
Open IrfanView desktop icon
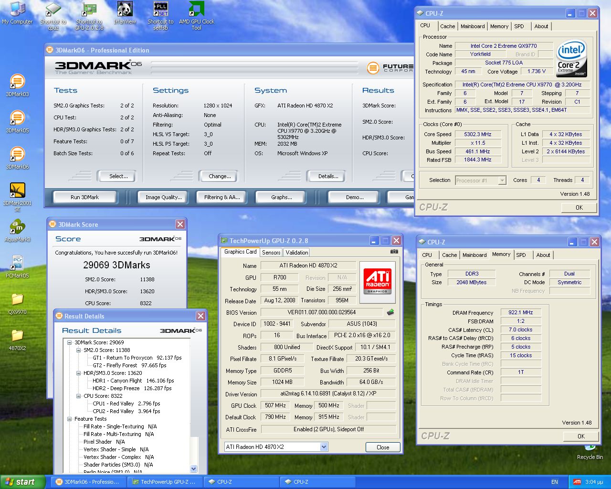[x=125, y=13]
